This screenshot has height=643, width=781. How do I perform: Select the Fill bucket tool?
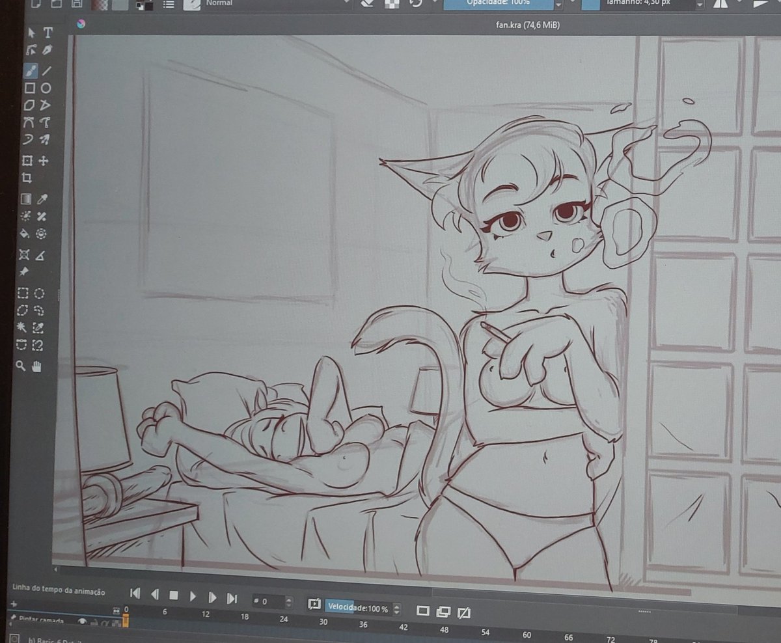click(25, 234)
